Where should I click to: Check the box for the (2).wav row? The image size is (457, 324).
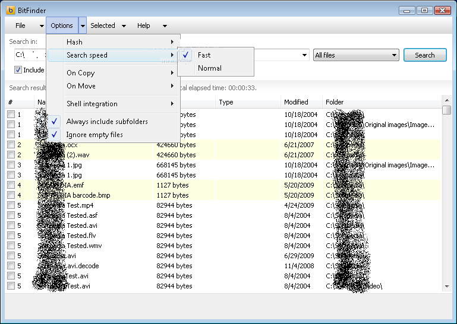tap(11, 155)
